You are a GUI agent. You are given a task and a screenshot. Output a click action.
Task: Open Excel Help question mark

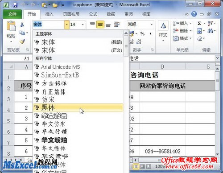point(194,14)
